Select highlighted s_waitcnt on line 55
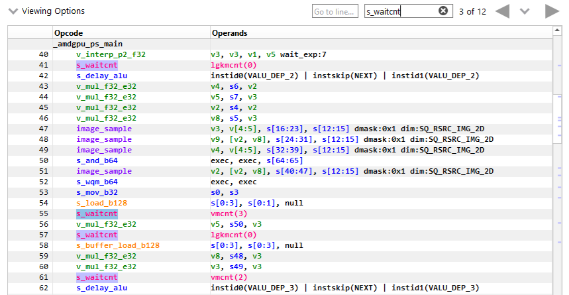 coord(97,213)
